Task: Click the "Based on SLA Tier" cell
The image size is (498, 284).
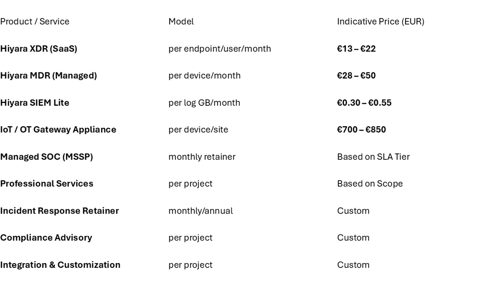Action: pos(373,157)
